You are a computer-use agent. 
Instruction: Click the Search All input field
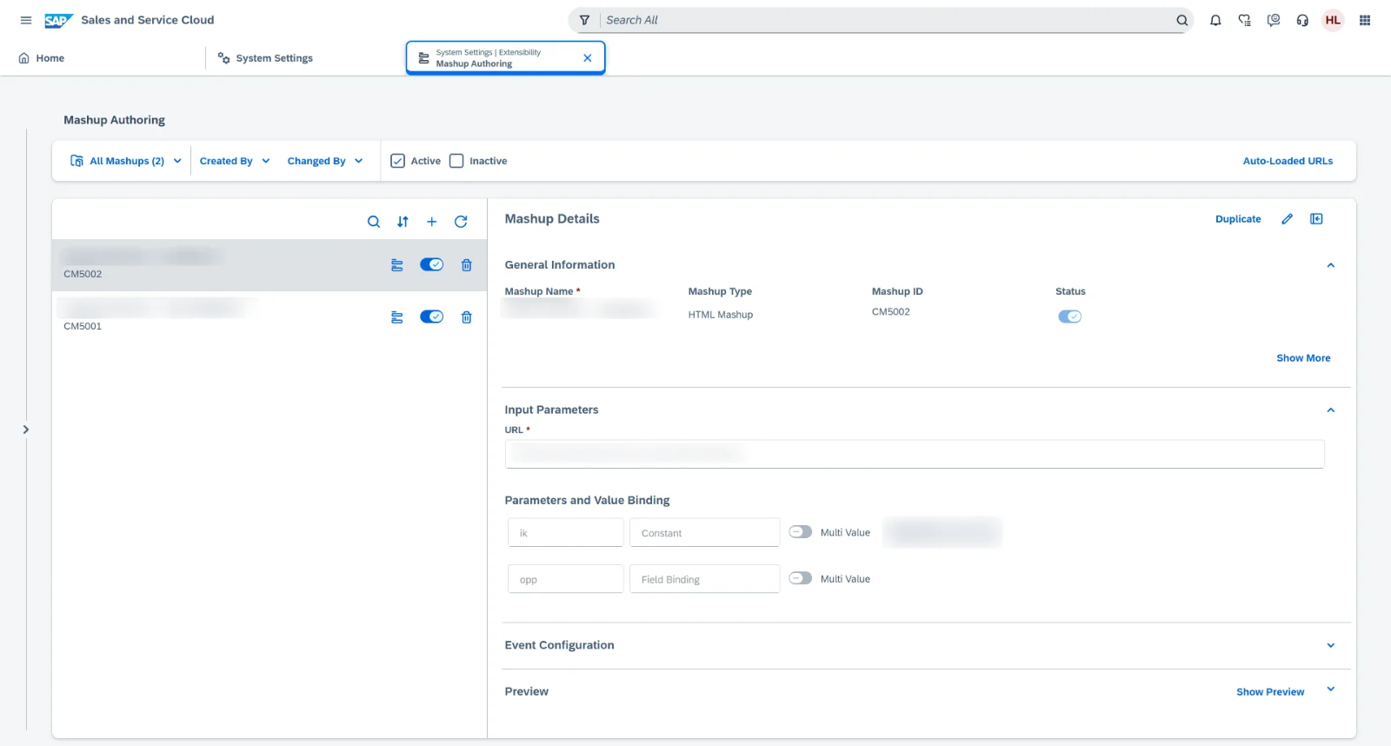(887, 20)
